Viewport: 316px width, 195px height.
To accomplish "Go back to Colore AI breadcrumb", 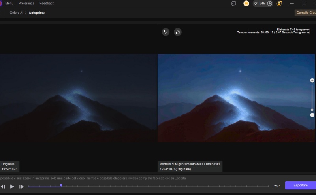I will pyautogui.click(x=16, y=13).
